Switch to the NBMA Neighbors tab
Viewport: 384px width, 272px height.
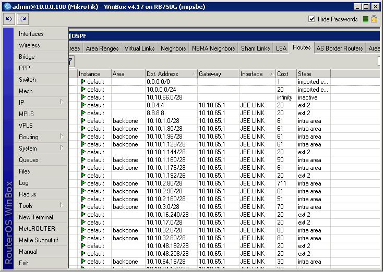pos(213,48)
